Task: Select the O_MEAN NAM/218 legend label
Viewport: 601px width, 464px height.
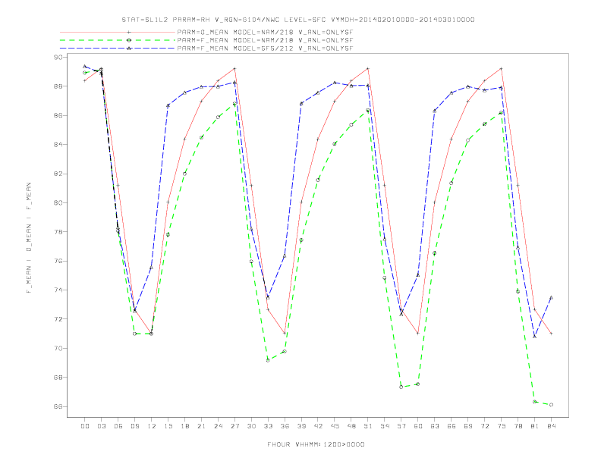Action: point(265,32)
